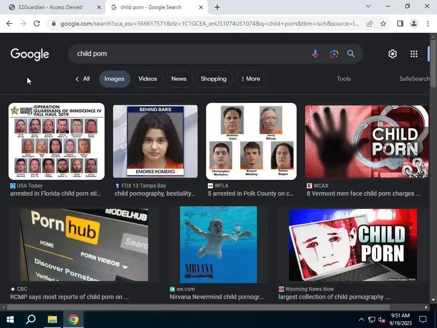Click the vertical page scrollbar
437x328 pixels.
pos(434,64)
